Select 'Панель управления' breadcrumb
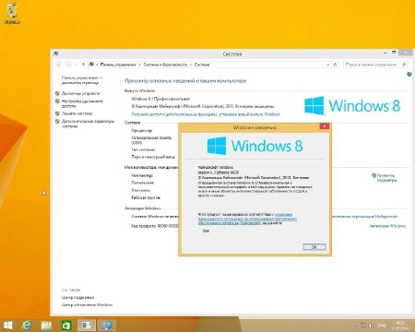 (118, 65)
